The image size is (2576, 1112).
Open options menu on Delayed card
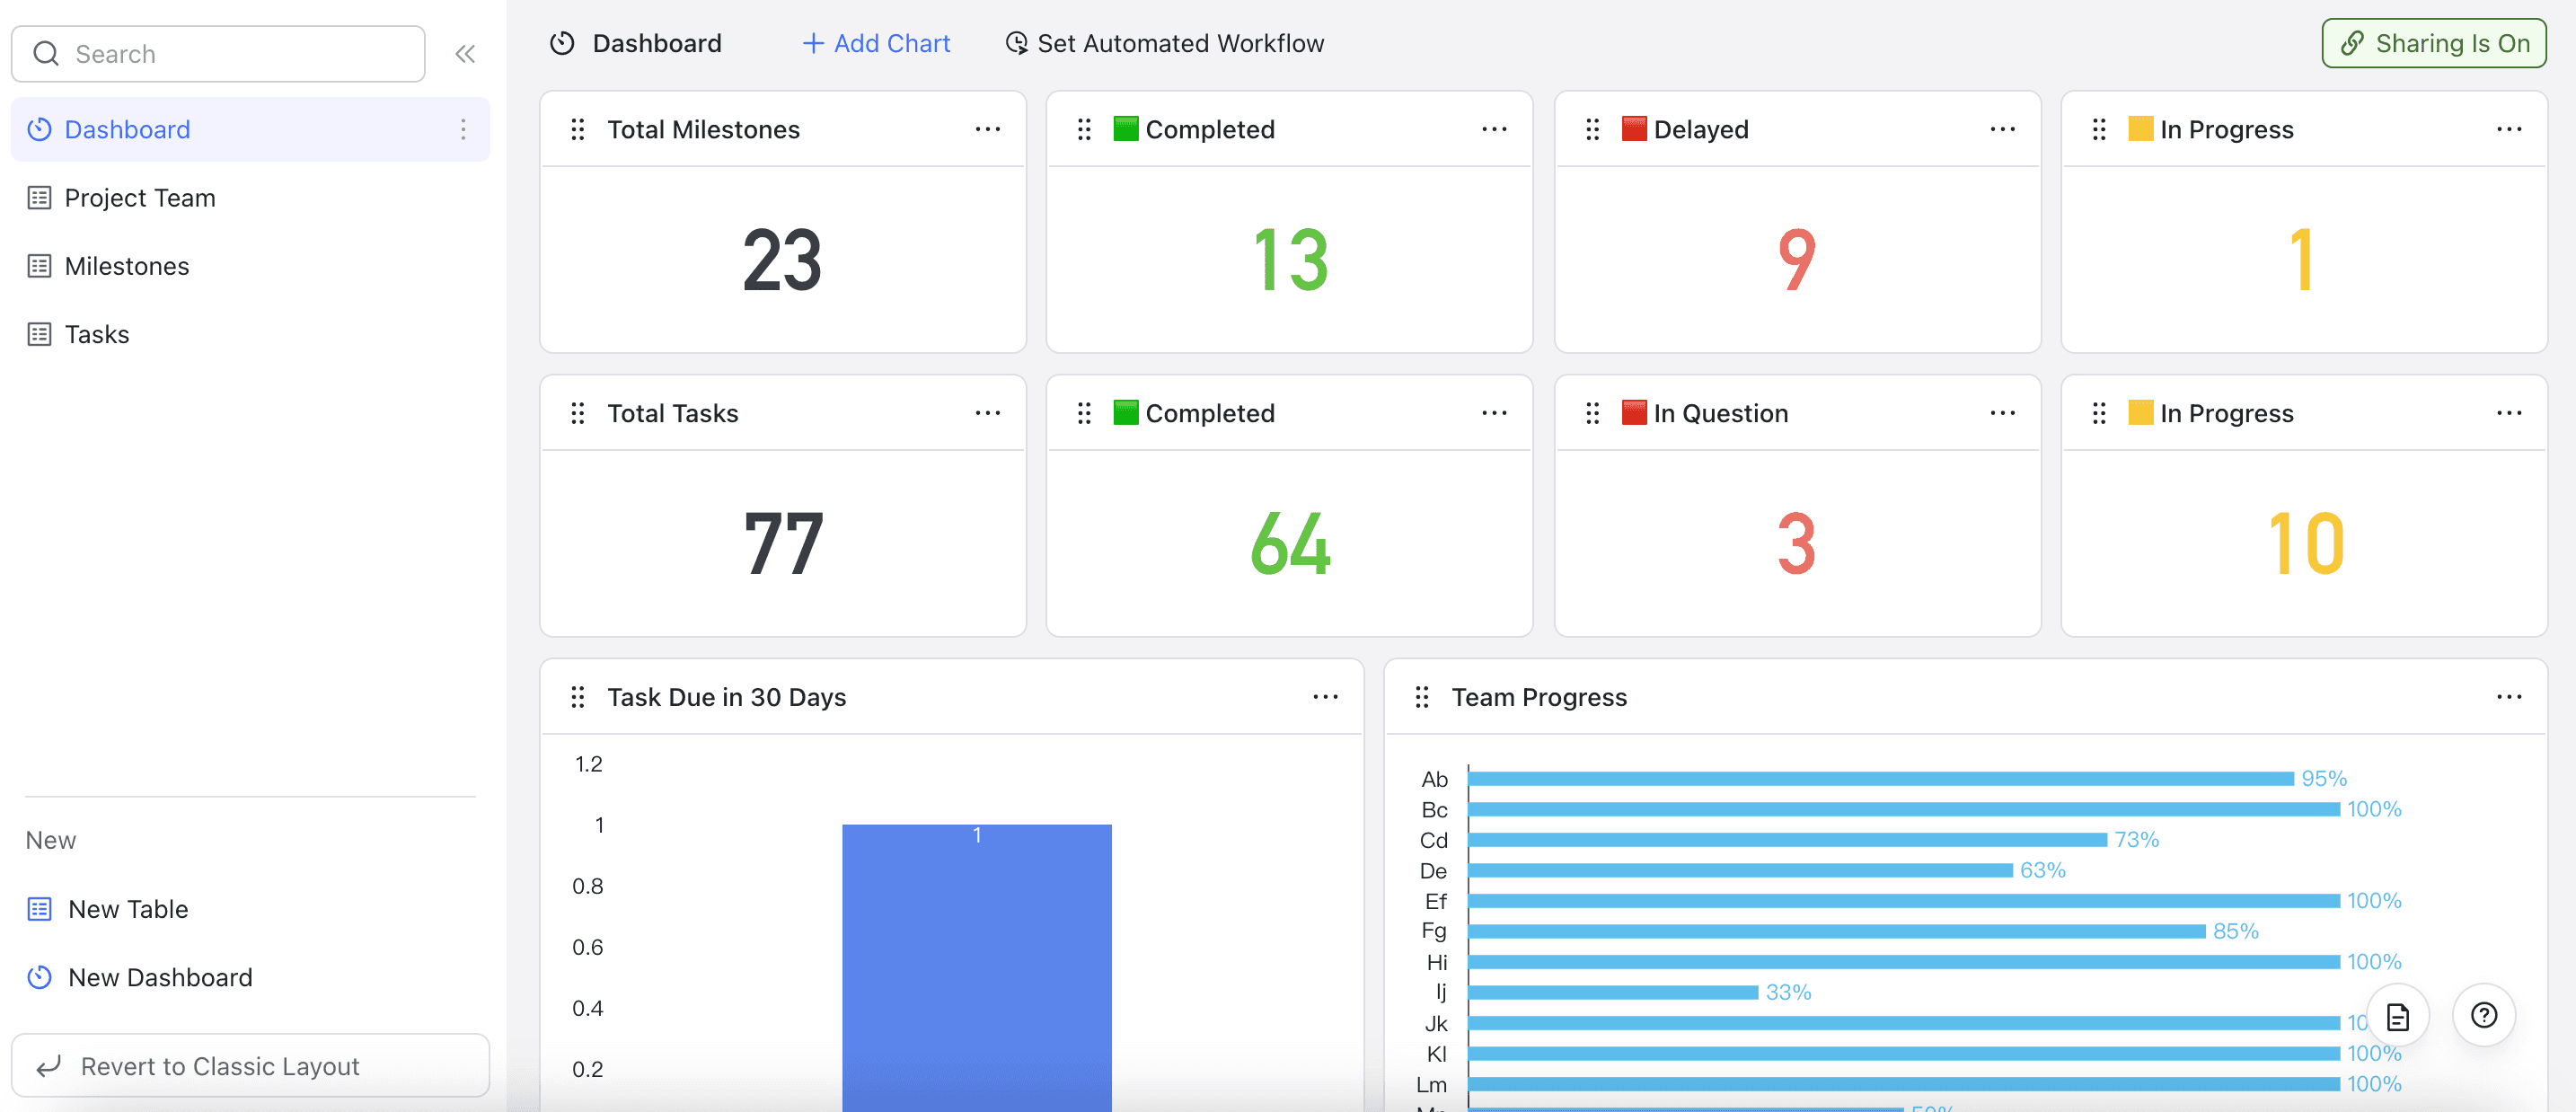(x=2002, y=129)
